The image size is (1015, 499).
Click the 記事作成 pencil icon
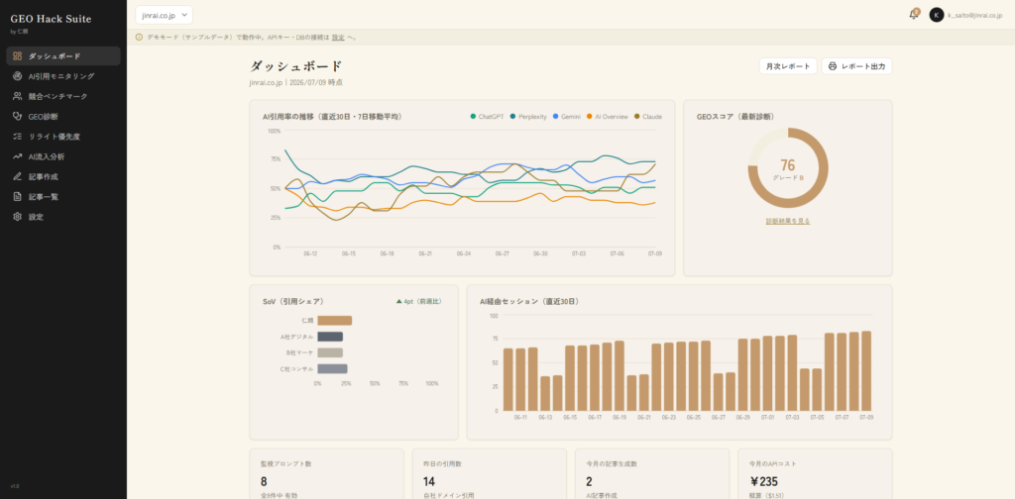tap(18, 176)
